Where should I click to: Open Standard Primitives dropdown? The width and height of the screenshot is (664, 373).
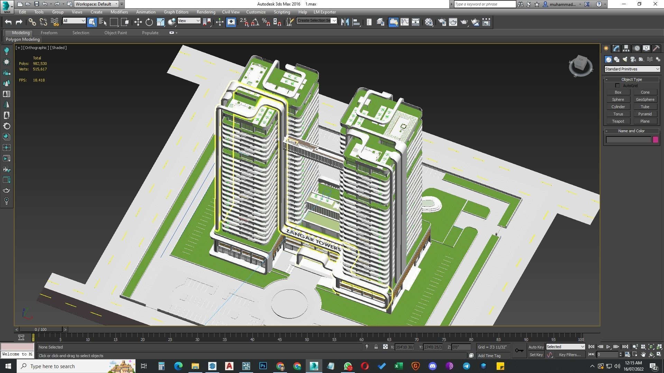pos(632,69)
